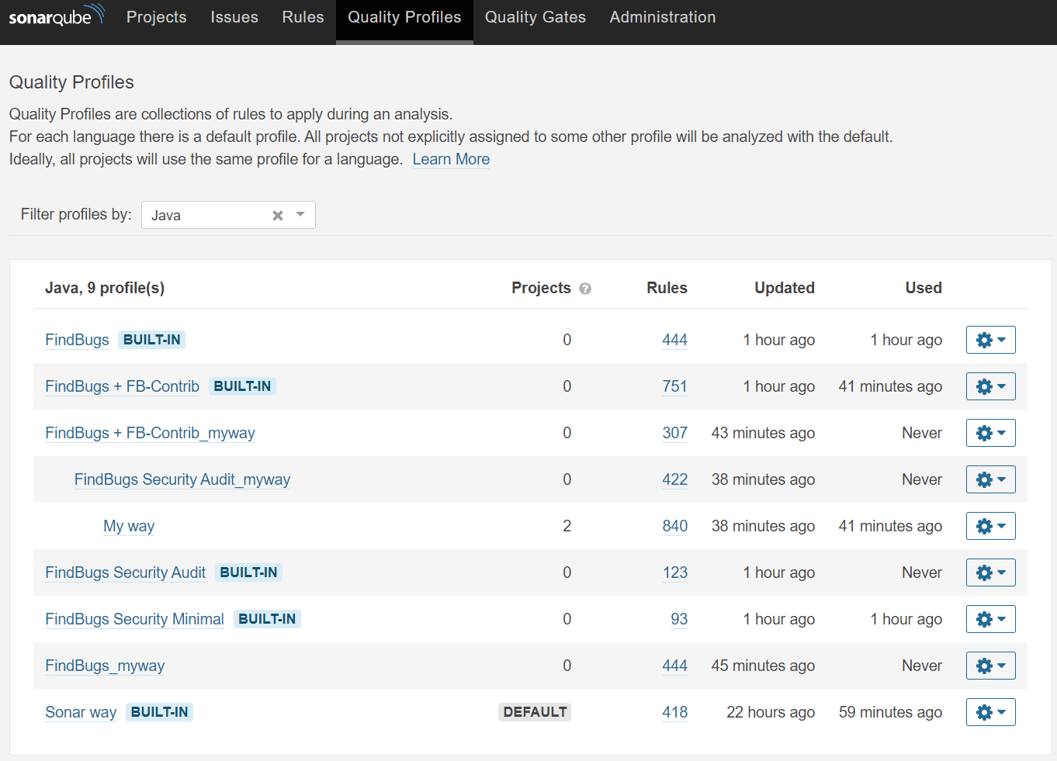Screen dimensions: 1057x761
Task: Open the My way profile
Action: [x=129, y=526]
